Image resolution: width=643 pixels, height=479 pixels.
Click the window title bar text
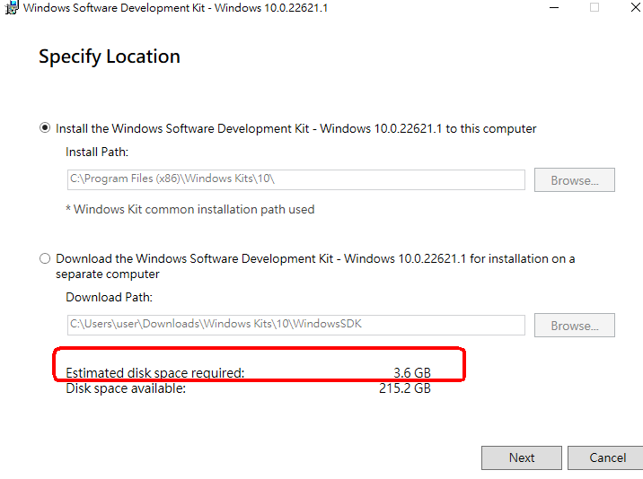175,8
